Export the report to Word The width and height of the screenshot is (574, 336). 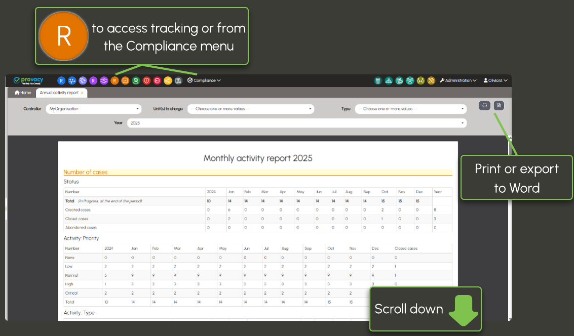(x=499, y=105)
